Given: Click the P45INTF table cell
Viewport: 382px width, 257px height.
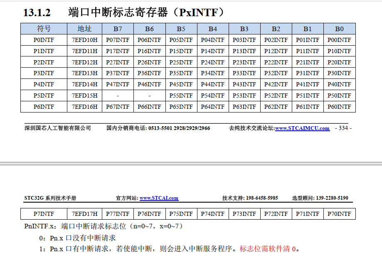Looking at the screenshot, I should click(x=181, y=84).
